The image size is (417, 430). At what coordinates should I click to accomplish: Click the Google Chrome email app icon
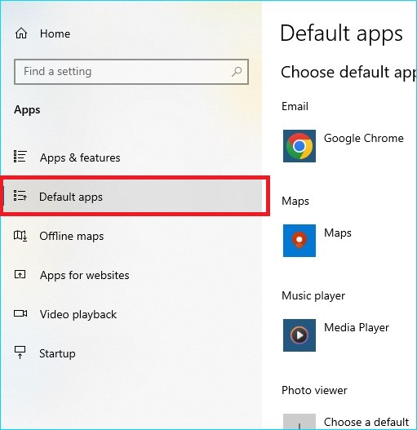tap(299, 146)
